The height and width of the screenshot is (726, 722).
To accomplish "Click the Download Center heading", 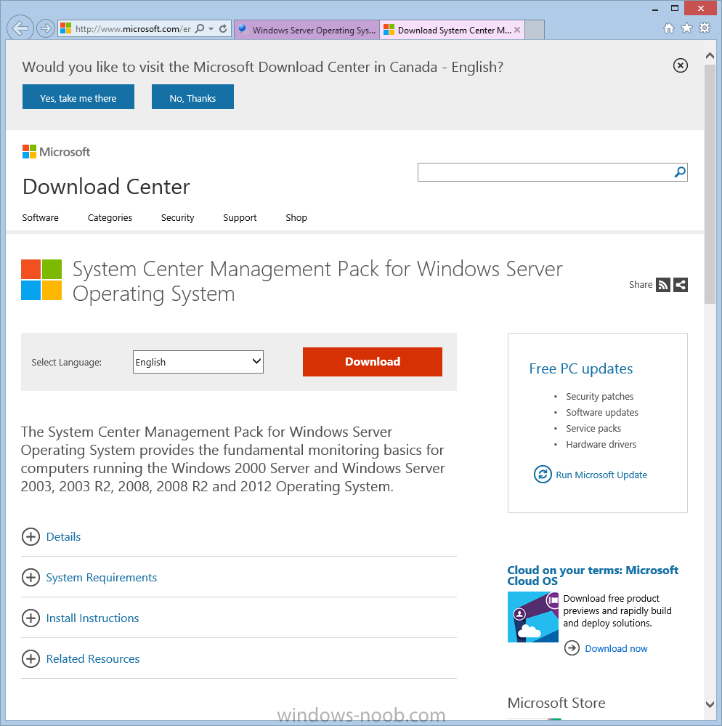I will (106, 187).
